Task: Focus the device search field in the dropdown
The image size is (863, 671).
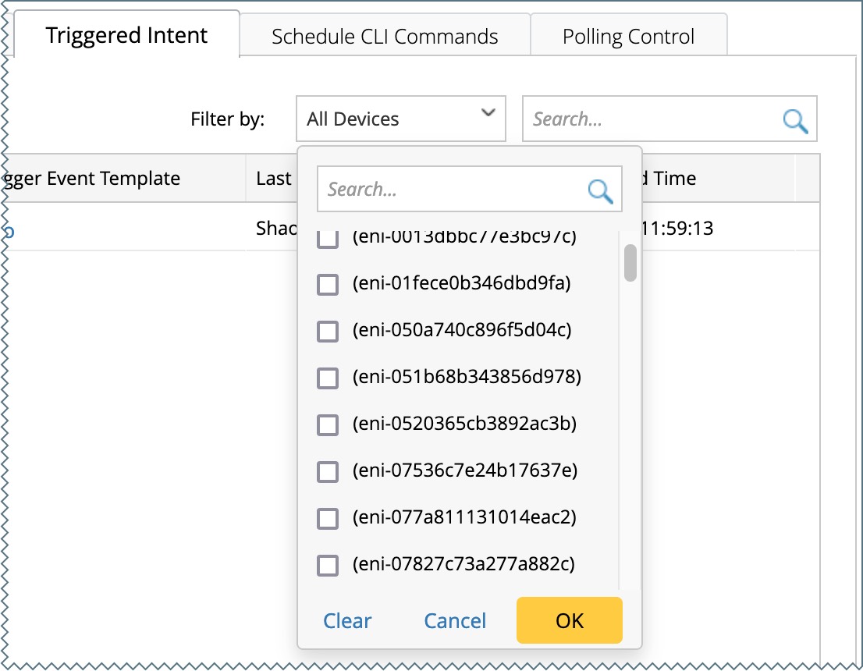Action: tap(453, 190)
